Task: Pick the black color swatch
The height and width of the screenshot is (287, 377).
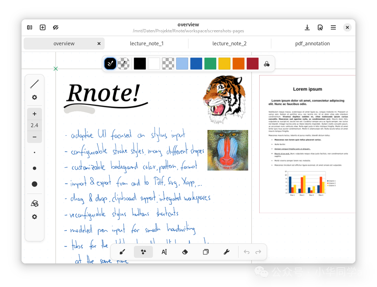Action: click(140, 64)
